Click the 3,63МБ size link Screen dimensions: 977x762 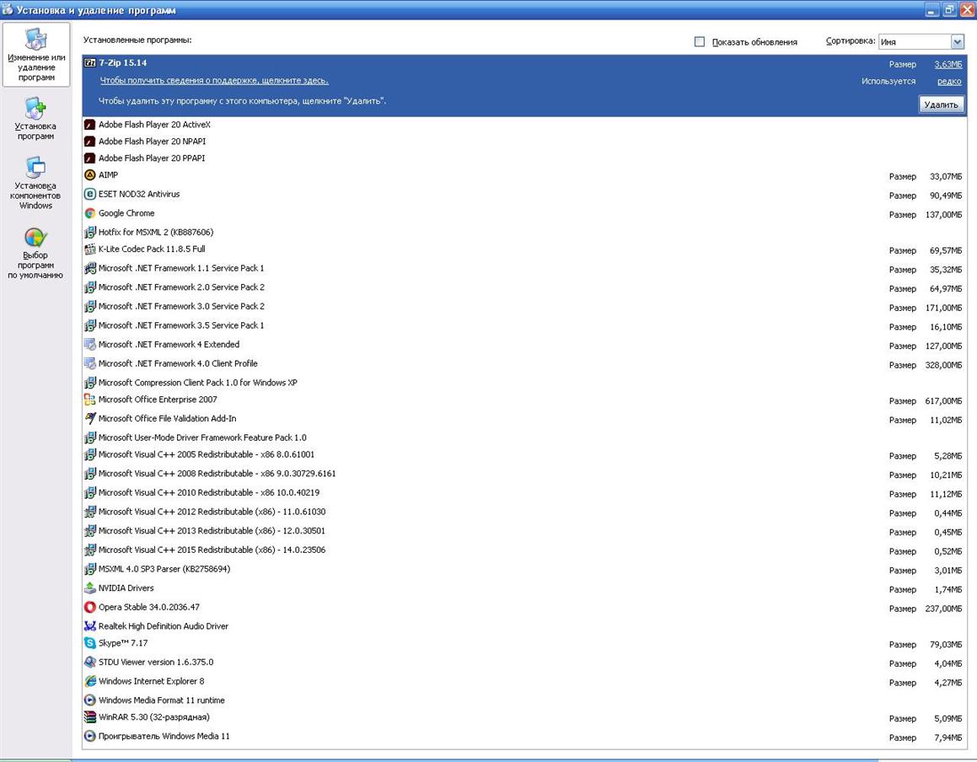(948, 64)
